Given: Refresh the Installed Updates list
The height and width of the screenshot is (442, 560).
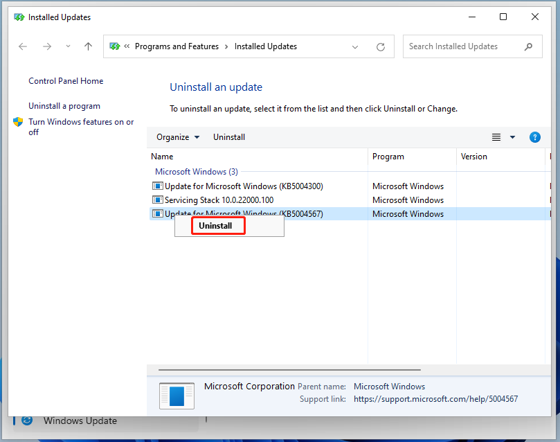Looking at the screenshot, I should click(x=381, y=47).
